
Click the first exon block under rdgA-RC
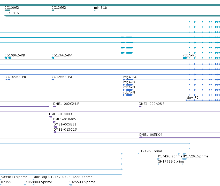pyautogui.click(x=185, y=58)
